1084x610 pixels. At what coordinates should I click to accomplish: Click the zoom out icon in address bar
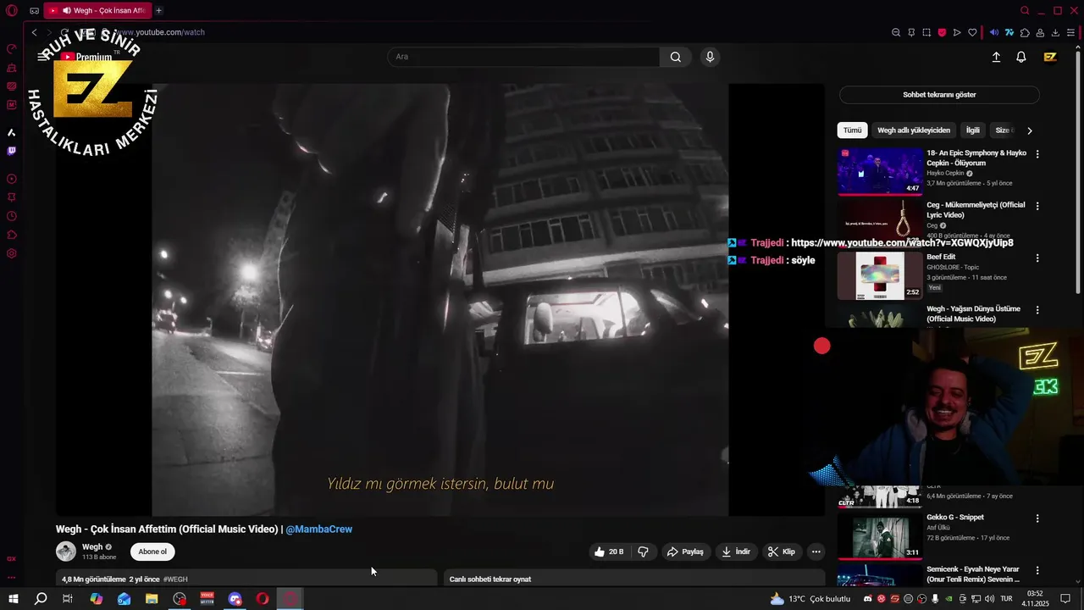coord(896,32)
